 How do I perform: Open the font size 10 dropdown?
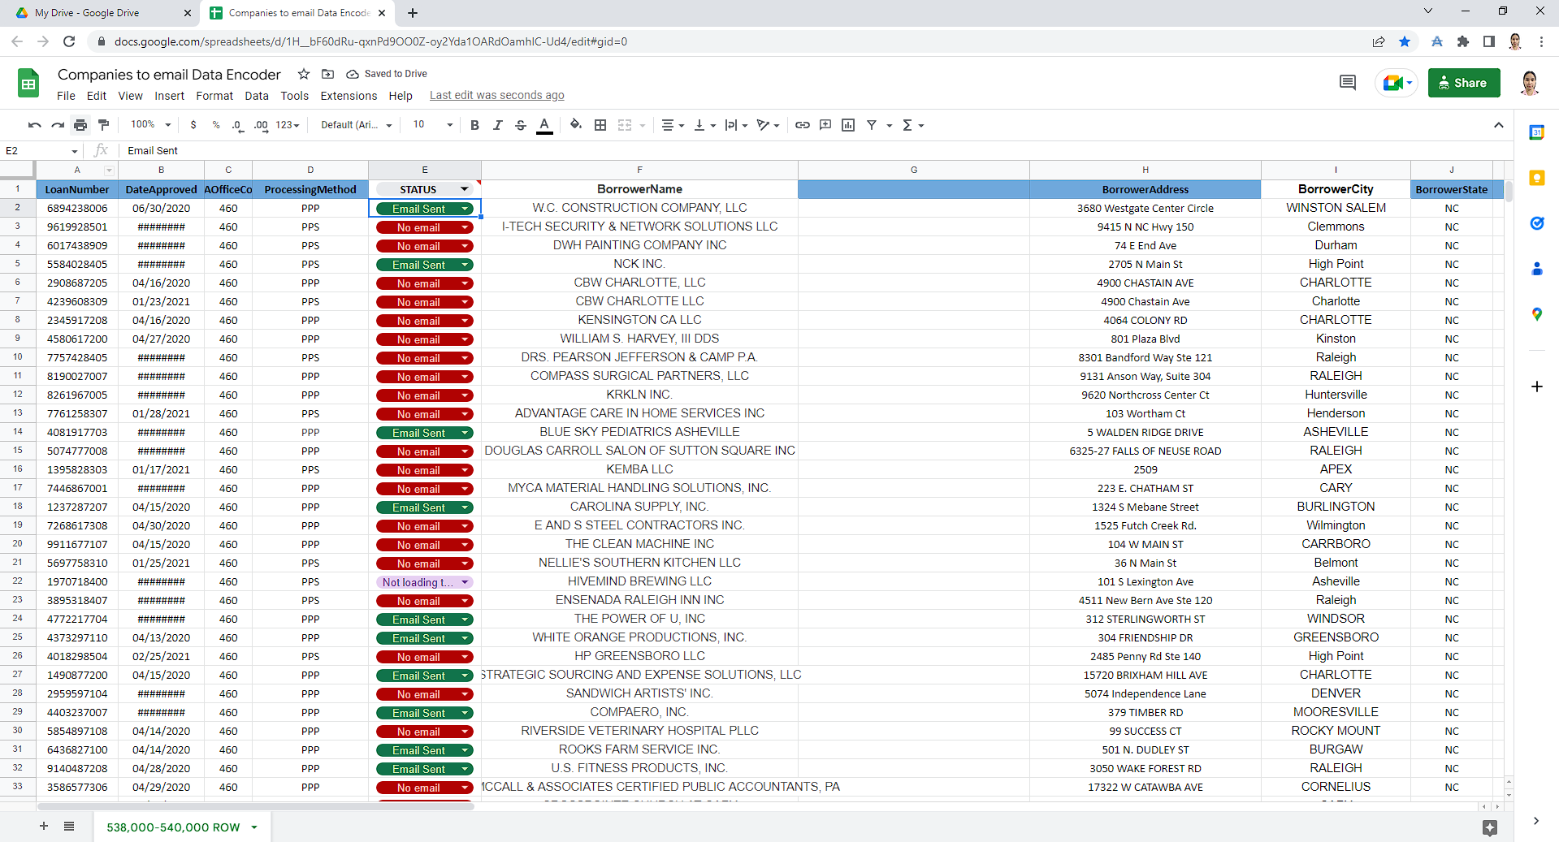point(432,125)
